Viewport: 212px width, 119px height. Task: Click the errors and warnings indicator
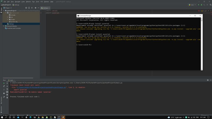202,11
